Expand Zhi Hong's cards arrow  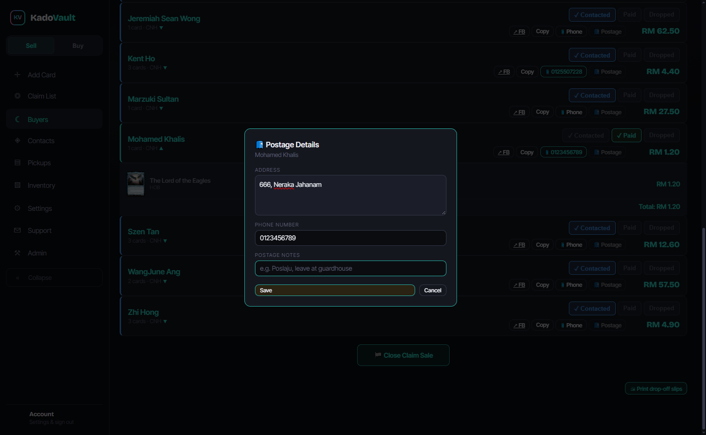tap(165, 322)
